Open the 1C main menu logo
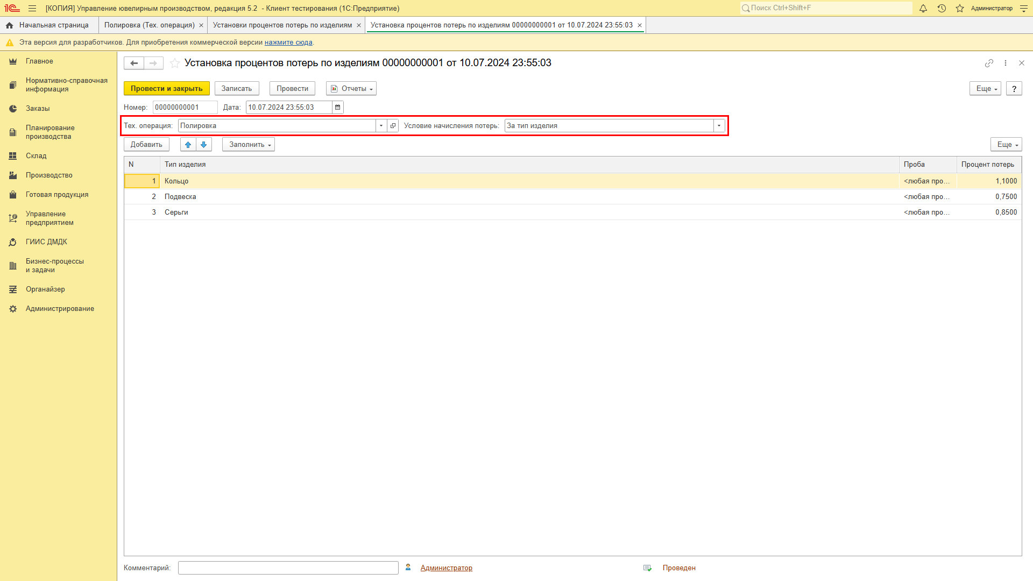 coord(12,8)
